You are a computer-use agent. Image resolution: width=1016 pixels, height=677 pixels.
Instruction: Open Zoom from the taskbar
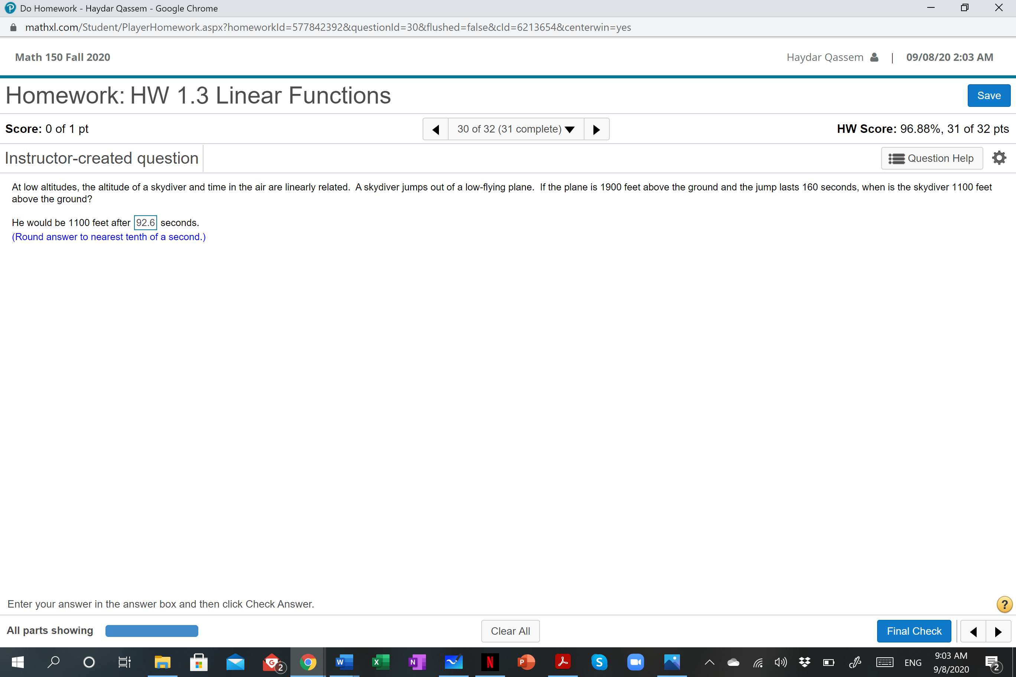(x=635, y=662)
